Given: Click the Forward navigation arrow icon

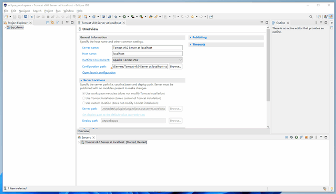Looking at the screenshot, I should pyautogui.click(x=201, y=17).
